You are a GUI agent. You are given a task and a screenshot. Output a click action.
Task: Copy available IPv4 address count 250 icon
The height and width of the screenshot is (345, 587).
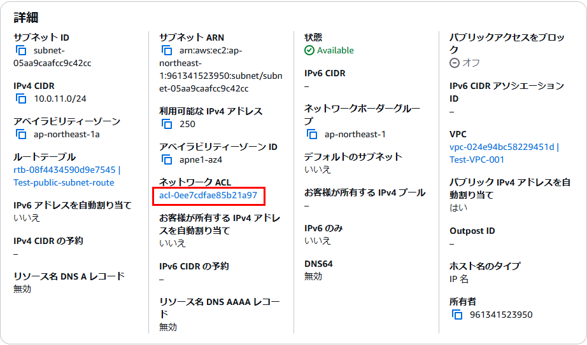tap(167, 124)
